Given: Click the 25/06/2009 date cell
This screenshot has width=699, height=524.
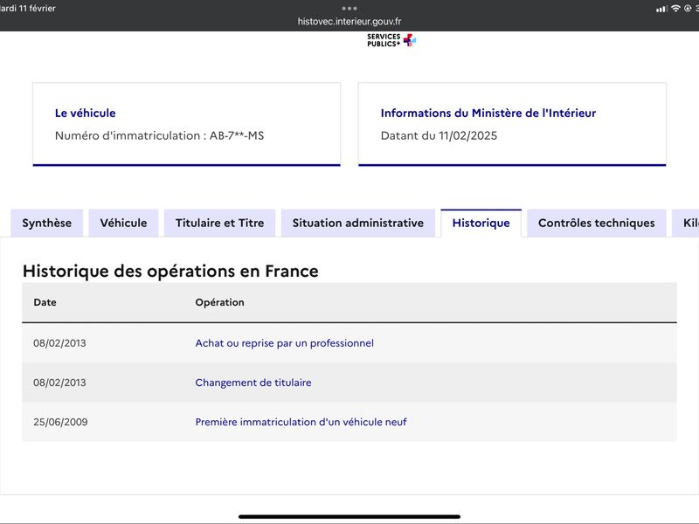Looking at the screenshot, I should coord(60,422).
